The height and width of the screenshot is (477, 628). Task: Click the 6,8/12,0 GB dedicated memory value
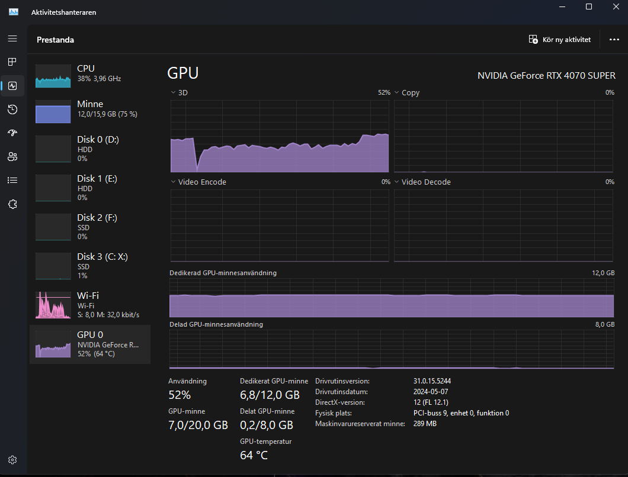[270, 395]
